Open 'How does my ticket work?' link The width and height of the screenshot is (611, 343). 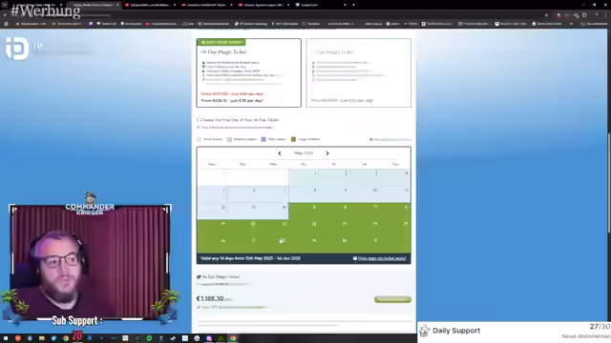click(382, 258)
